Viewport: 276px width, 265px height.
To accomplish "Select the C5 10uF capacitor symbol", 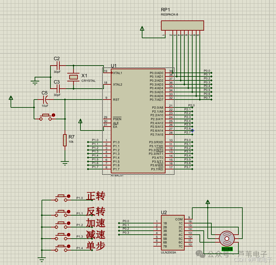I will pos(46,100).
